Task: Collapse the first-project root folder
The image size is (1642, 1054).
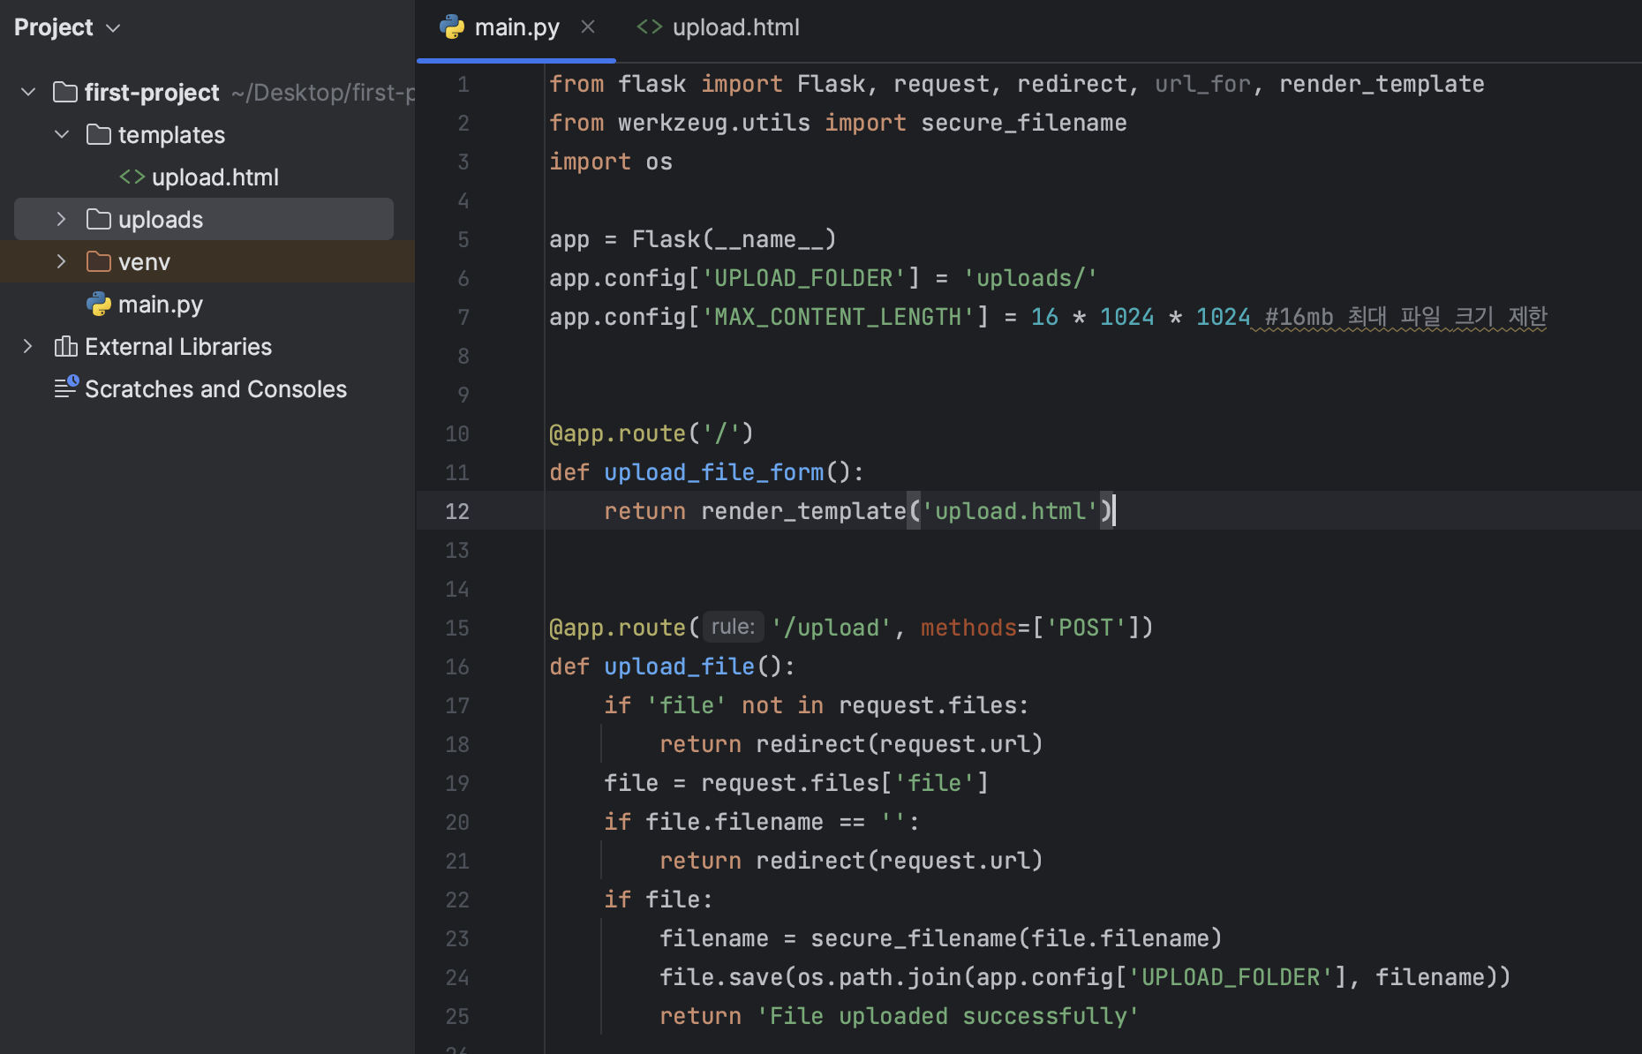Action: click(x=28, y=92)
